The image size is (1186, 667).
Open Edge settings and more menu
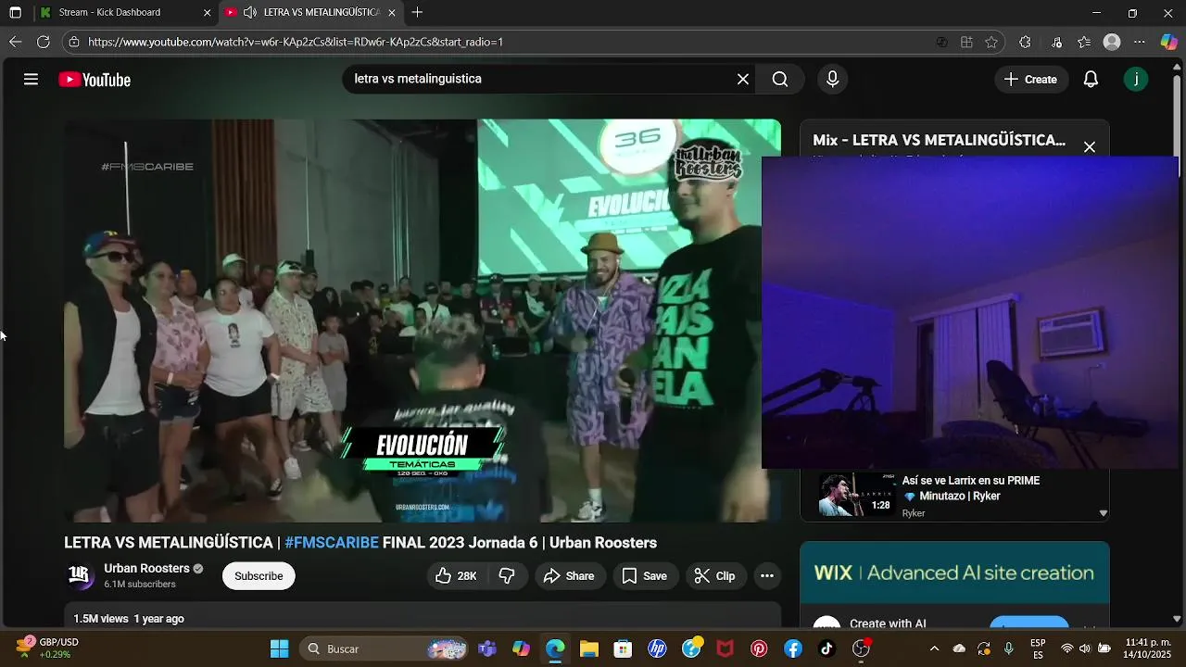click(1140, 42)
